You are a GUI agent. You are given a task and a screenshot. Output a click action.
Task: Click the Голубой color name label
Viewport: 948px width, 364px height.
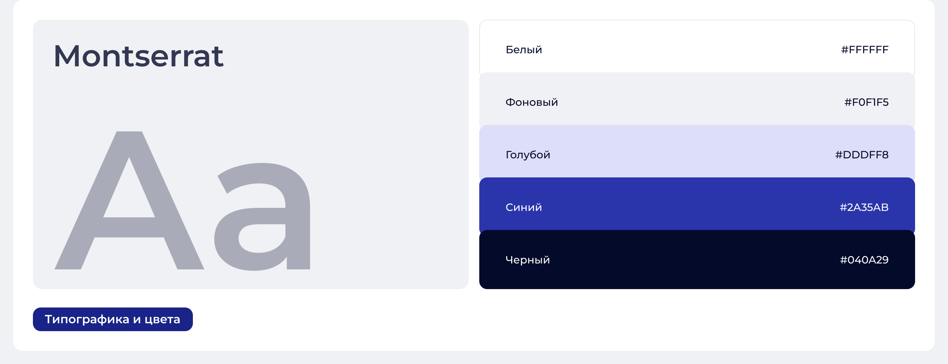click(x=528, y=155)
